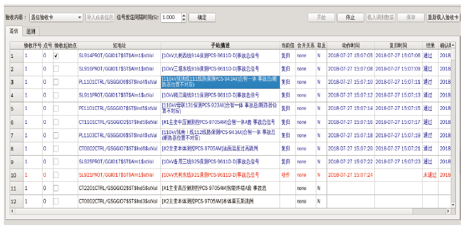466x232 pixels.
Task: Check the 验收起始点 checkbox in row 8
Action: pyautogui.click(x=56, y=148)
